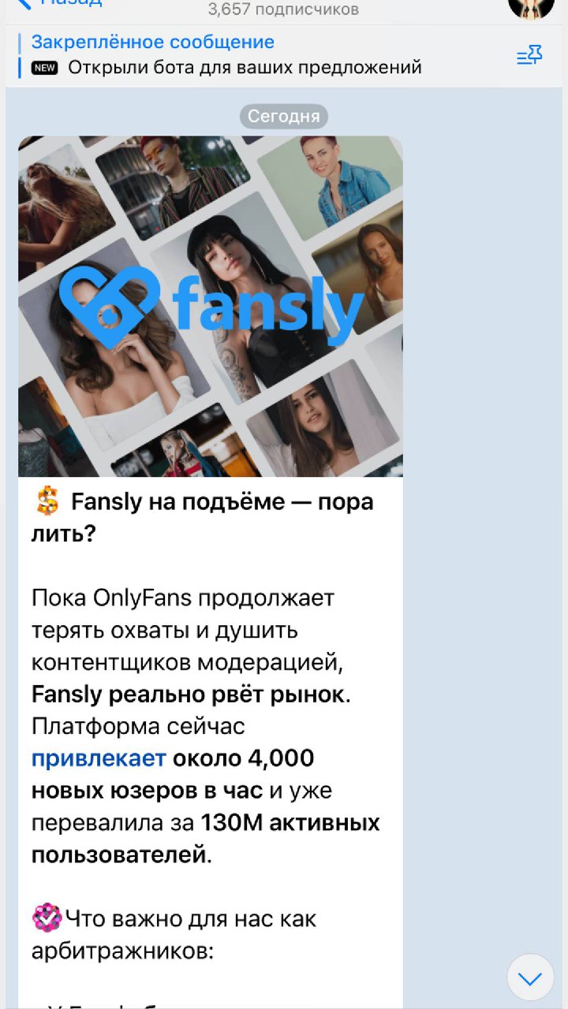Viewport: 568px width, 1009px height.
Task: Tap the "Закреплённое сообщение" header label
Action: (153, 42)
